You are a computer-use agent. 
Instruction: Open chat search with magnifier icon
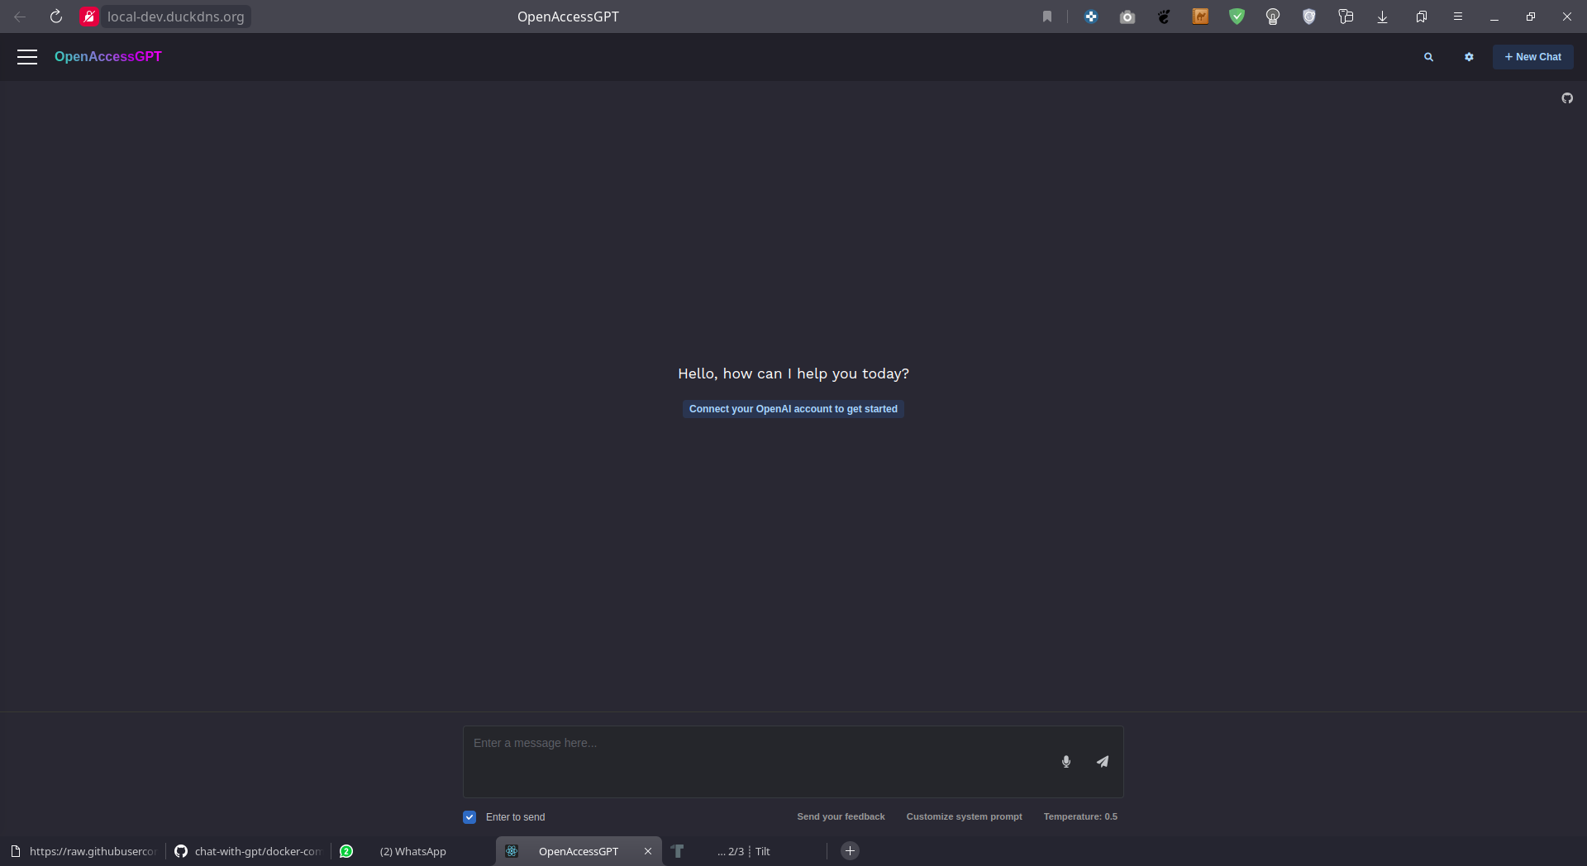pos(1428,57)
